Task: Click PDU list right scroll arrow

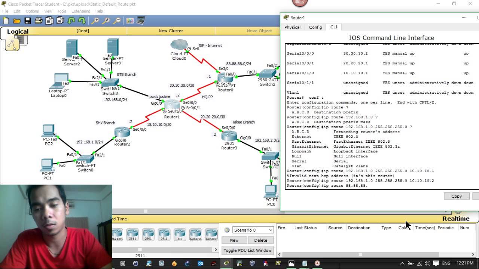Action: click(x=473, y=254)
